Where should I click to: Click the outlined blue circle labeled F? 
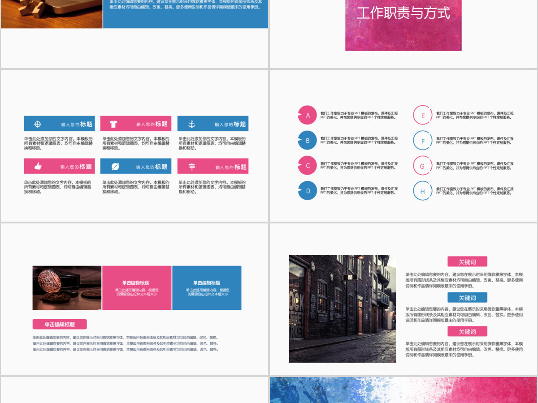tap(422, 140)
